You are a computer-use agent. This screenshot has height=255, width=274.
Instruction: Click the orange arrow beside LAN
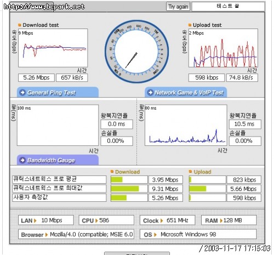pyautogui.click(x=35, y=220)
